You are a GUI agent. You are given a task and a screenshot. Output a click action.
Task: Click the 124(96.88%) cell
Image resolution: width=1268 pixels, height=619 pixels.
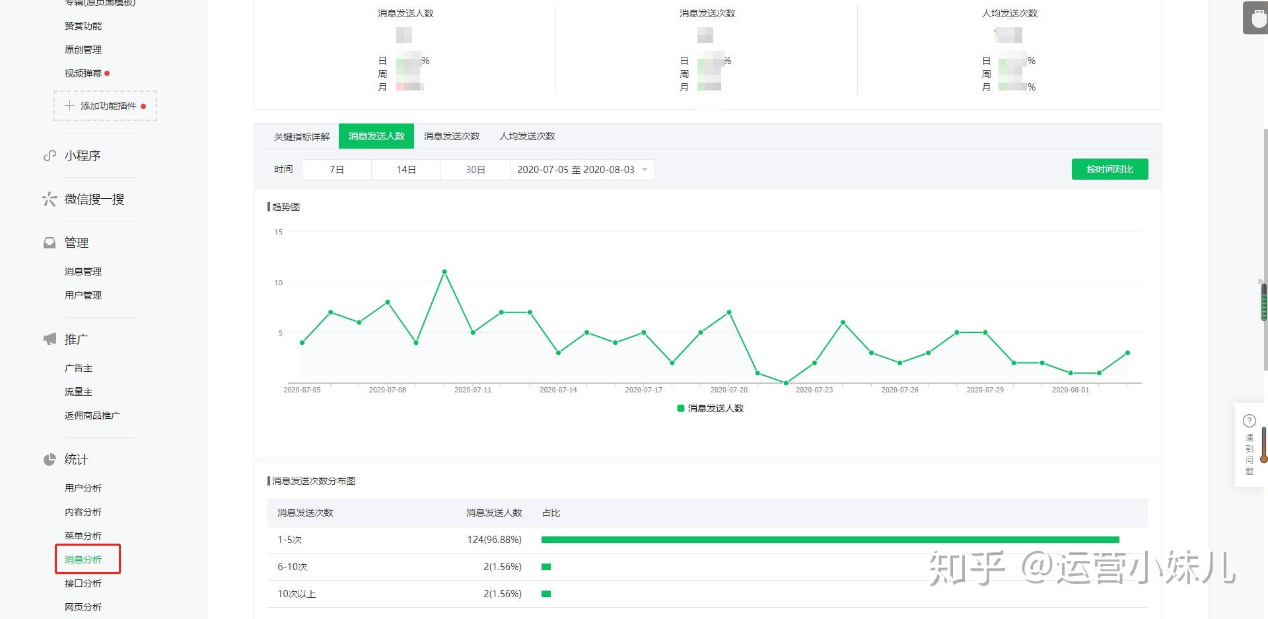(494, 540)
